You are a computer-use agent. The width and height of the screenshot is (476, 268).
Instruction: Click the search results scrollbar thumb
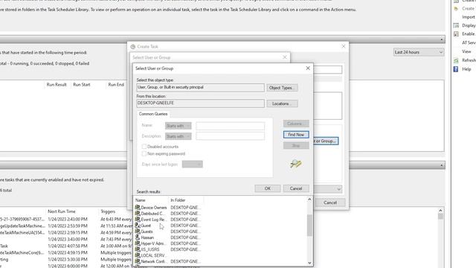[x=309, y=225]
